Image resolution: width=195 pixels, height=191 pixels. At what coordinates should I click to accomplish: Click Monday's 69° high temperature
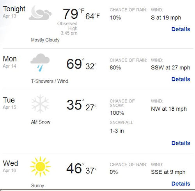coord(75,64)
